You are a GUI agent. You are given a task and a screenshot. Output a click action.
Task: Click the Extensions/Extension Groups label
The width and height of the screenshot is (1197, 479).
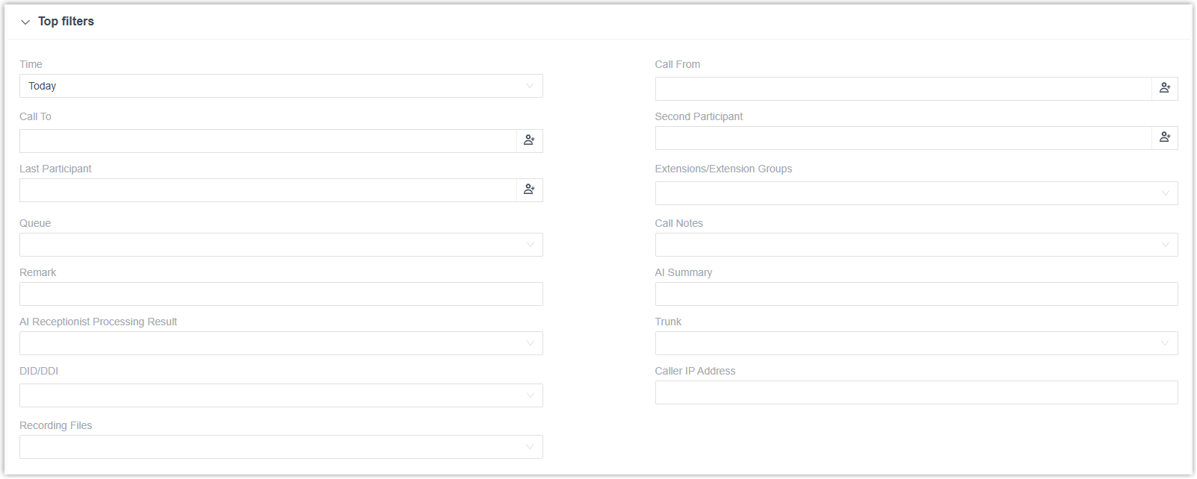(x=723, y=169)
